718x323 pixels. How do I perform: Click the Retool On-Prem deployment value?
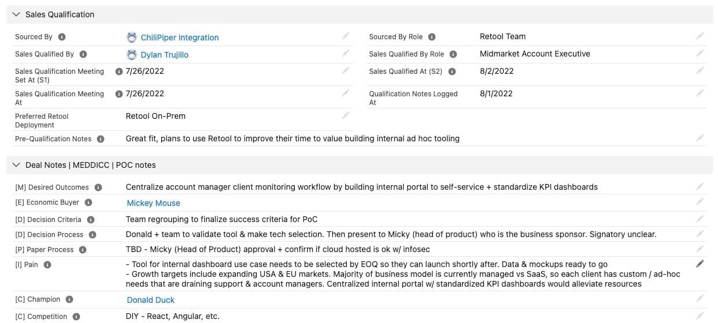[156, 116]
